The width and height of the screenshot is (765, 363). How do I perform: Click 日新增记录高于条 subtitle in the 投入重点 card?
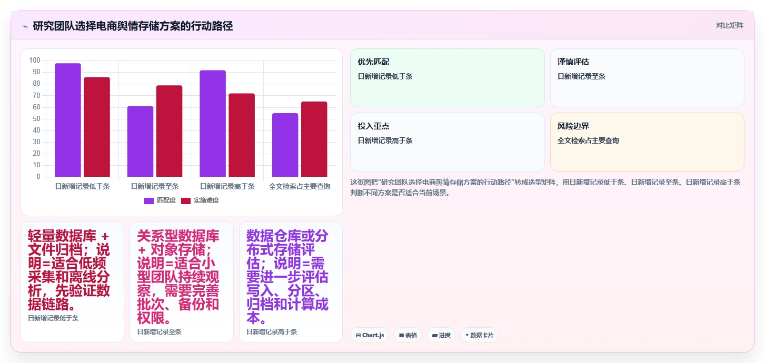point(385,140)
